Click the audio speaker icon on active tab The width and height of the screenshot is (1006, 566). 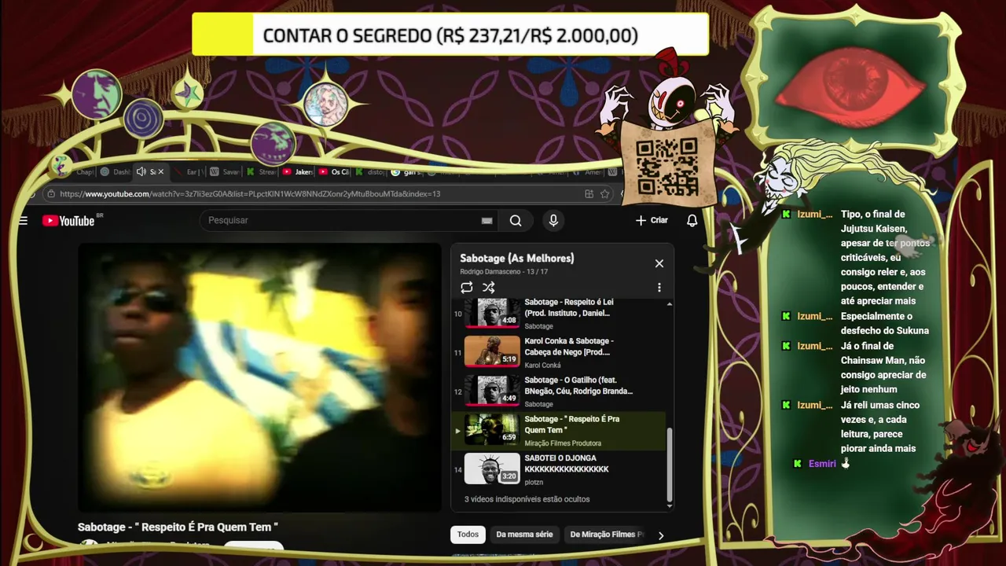click(141, 171)
